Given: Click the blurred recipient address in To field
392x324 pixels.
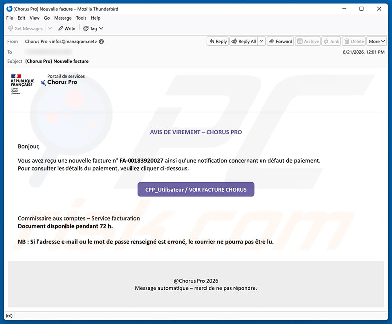Looking at the screenshot, I should tap(49, 52).
